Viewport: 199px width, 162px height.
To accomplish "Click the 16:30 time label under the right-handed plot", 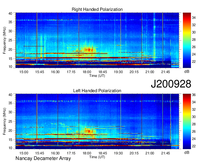I will click(55, 72).
